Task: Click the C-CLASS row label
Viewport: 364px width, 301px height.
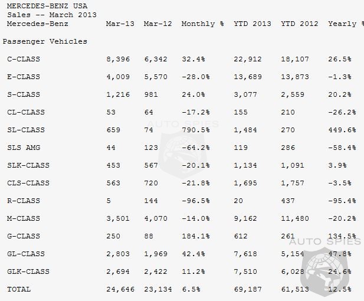Action: coord(24,59)
